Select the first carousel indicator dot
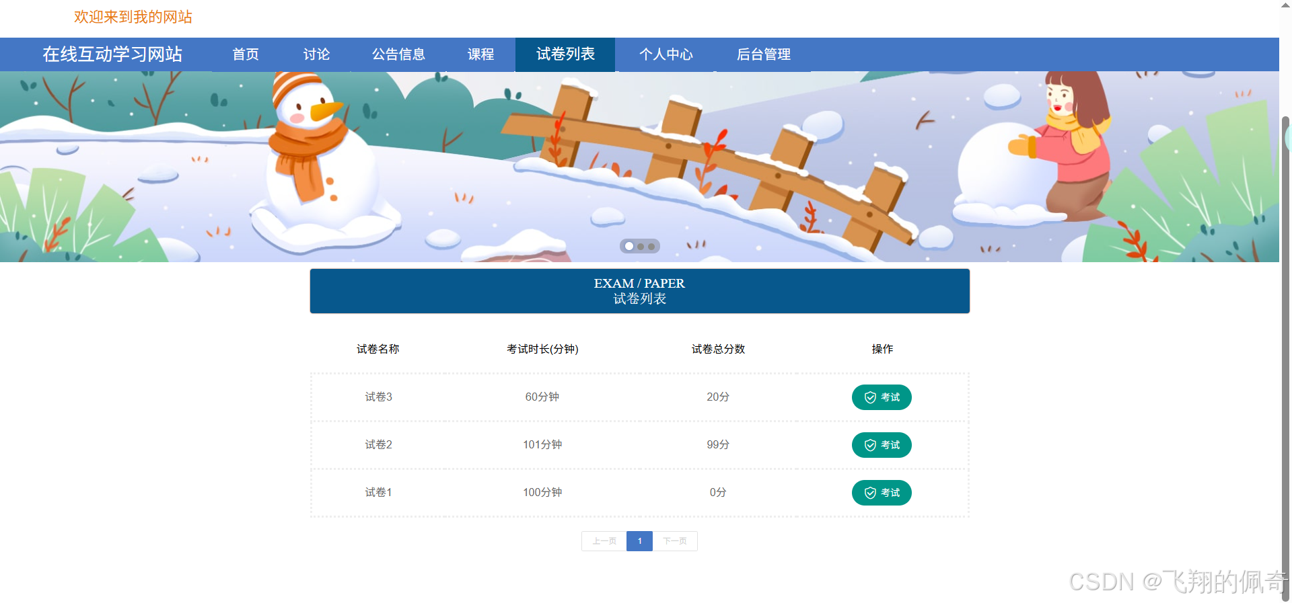 629,246
